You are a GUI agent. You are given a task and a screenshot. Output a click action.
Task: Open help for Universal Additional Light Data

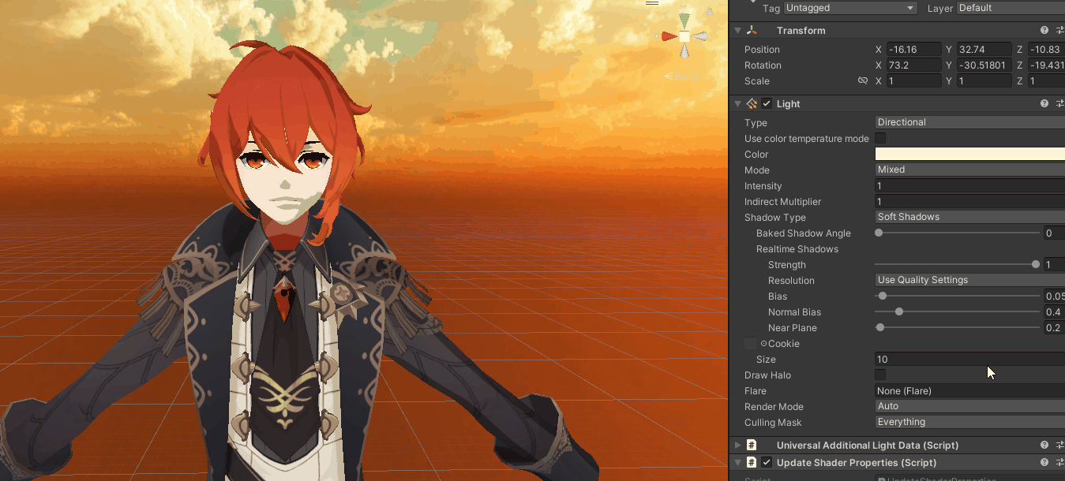[1044, 445]
